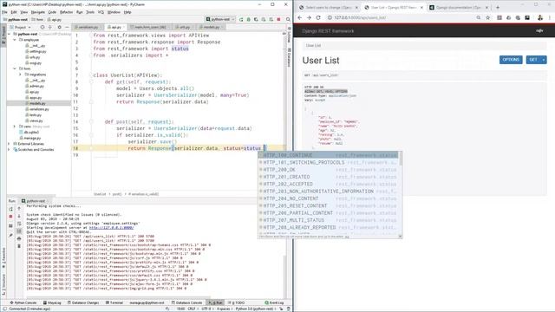Toggle soft-wrap icon in Run console
This screenshot has width=555, height=312.
click(19, 224)
